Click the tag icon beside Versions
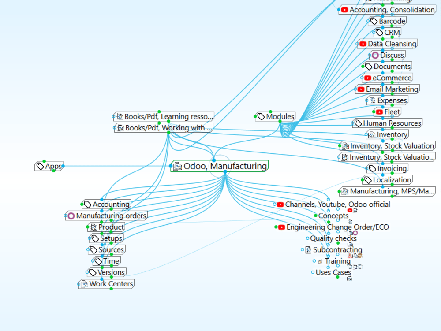 tap(93, 272)
